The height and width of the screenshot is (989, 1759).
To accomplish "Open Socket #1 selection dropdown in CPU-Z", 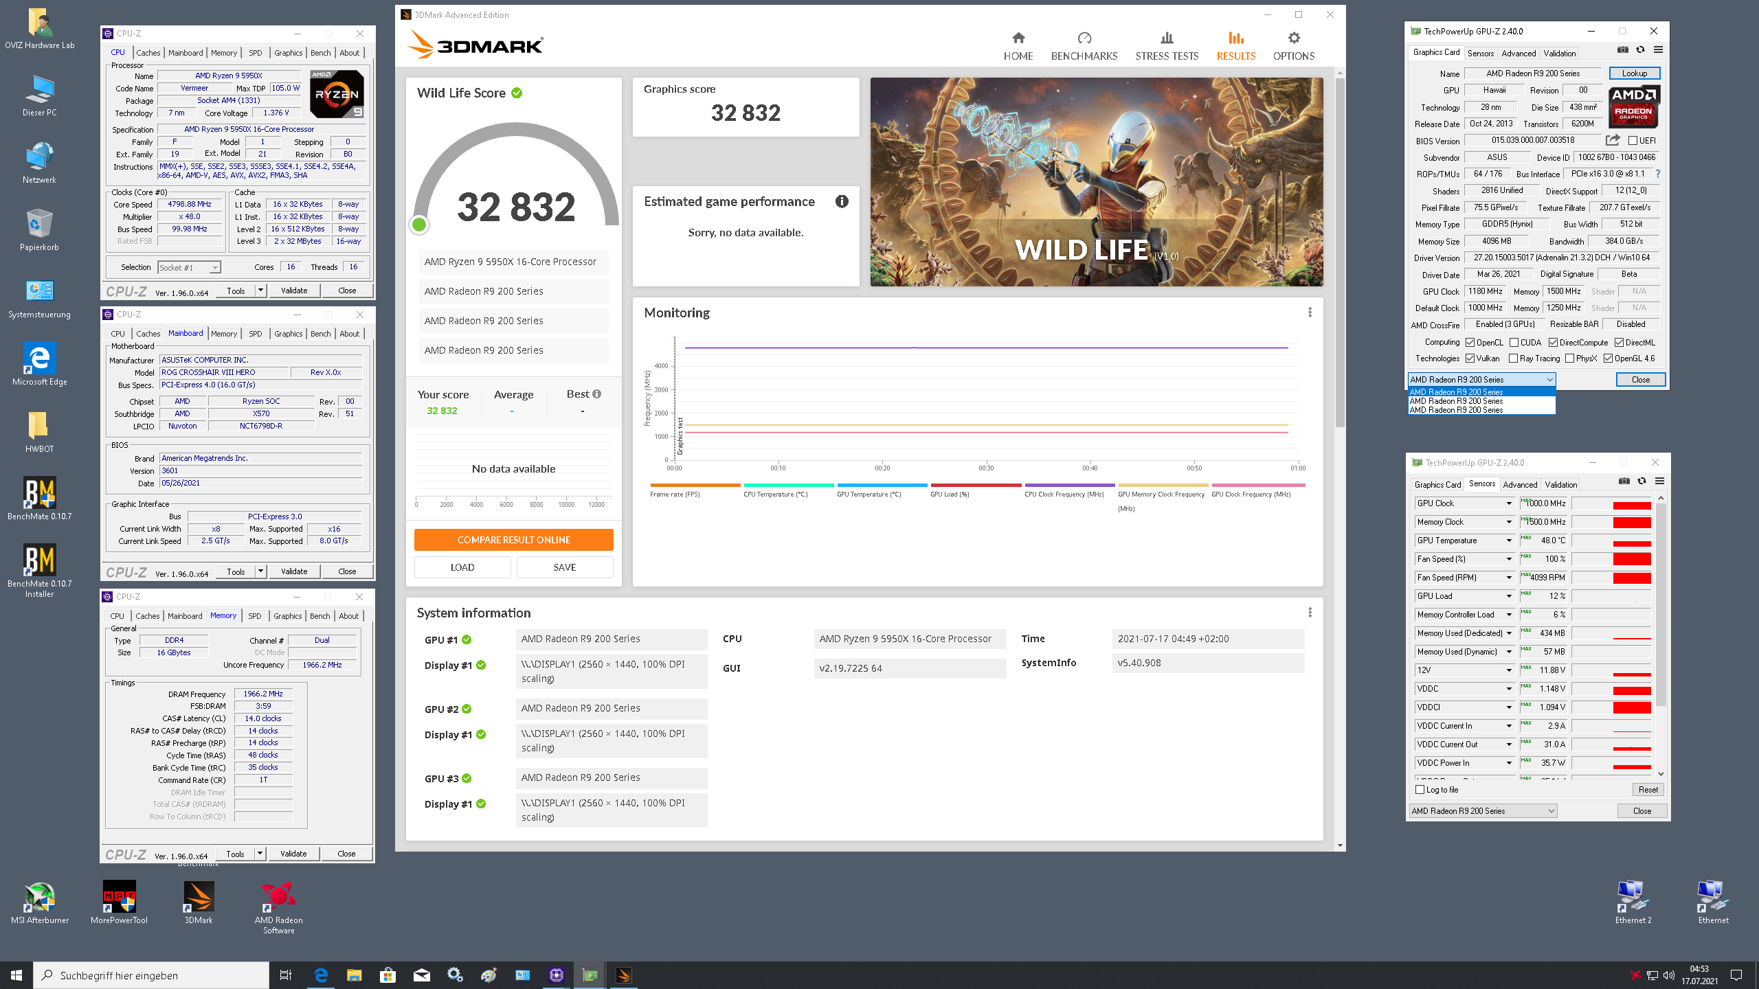I will (x=189, y=268).
